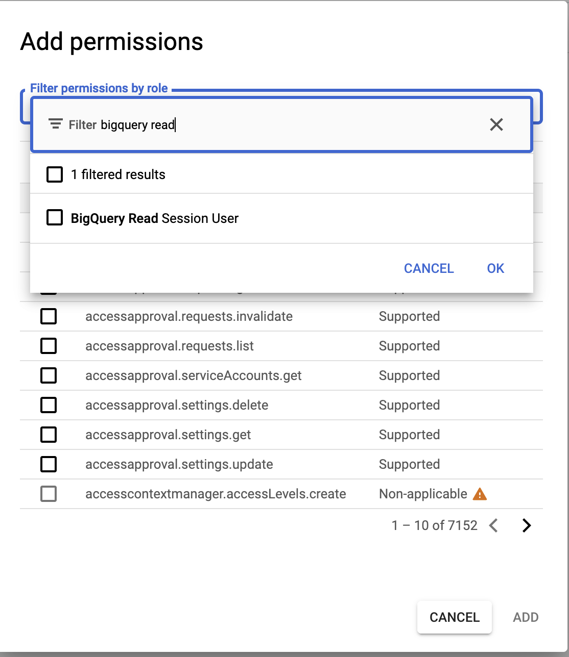The image size is (569, 657).
Task: Click 'accessapproval.requests.list' permission name
Action: pyautogui.click(x=170, y=346)
